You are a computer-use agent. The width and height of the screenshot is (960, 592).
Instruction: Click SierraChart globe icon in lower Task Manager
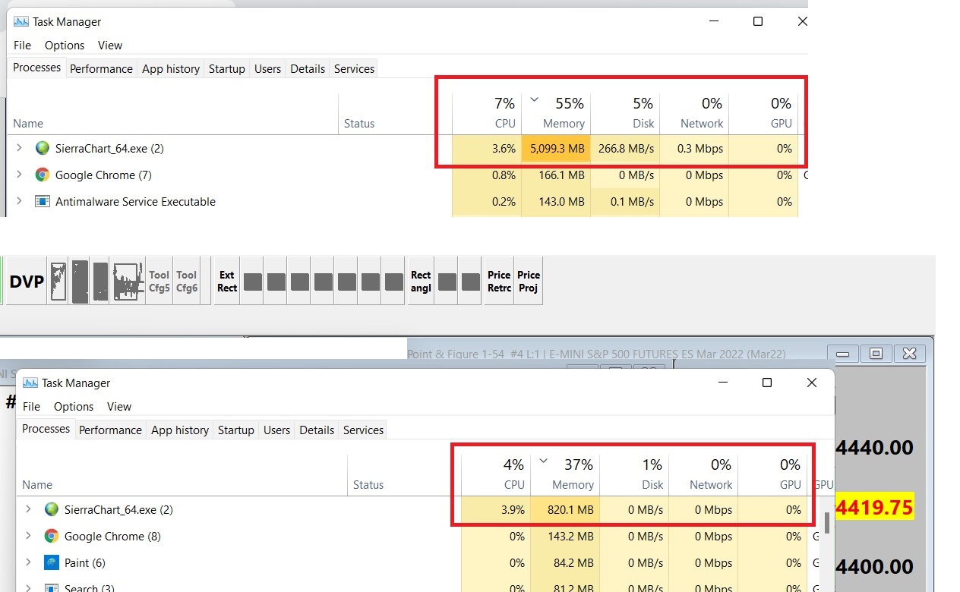tap(52, 510)
